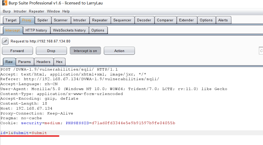Select the Intercept sub-tab
Viewport: 263px width, 145px height.
coord(13,30)
